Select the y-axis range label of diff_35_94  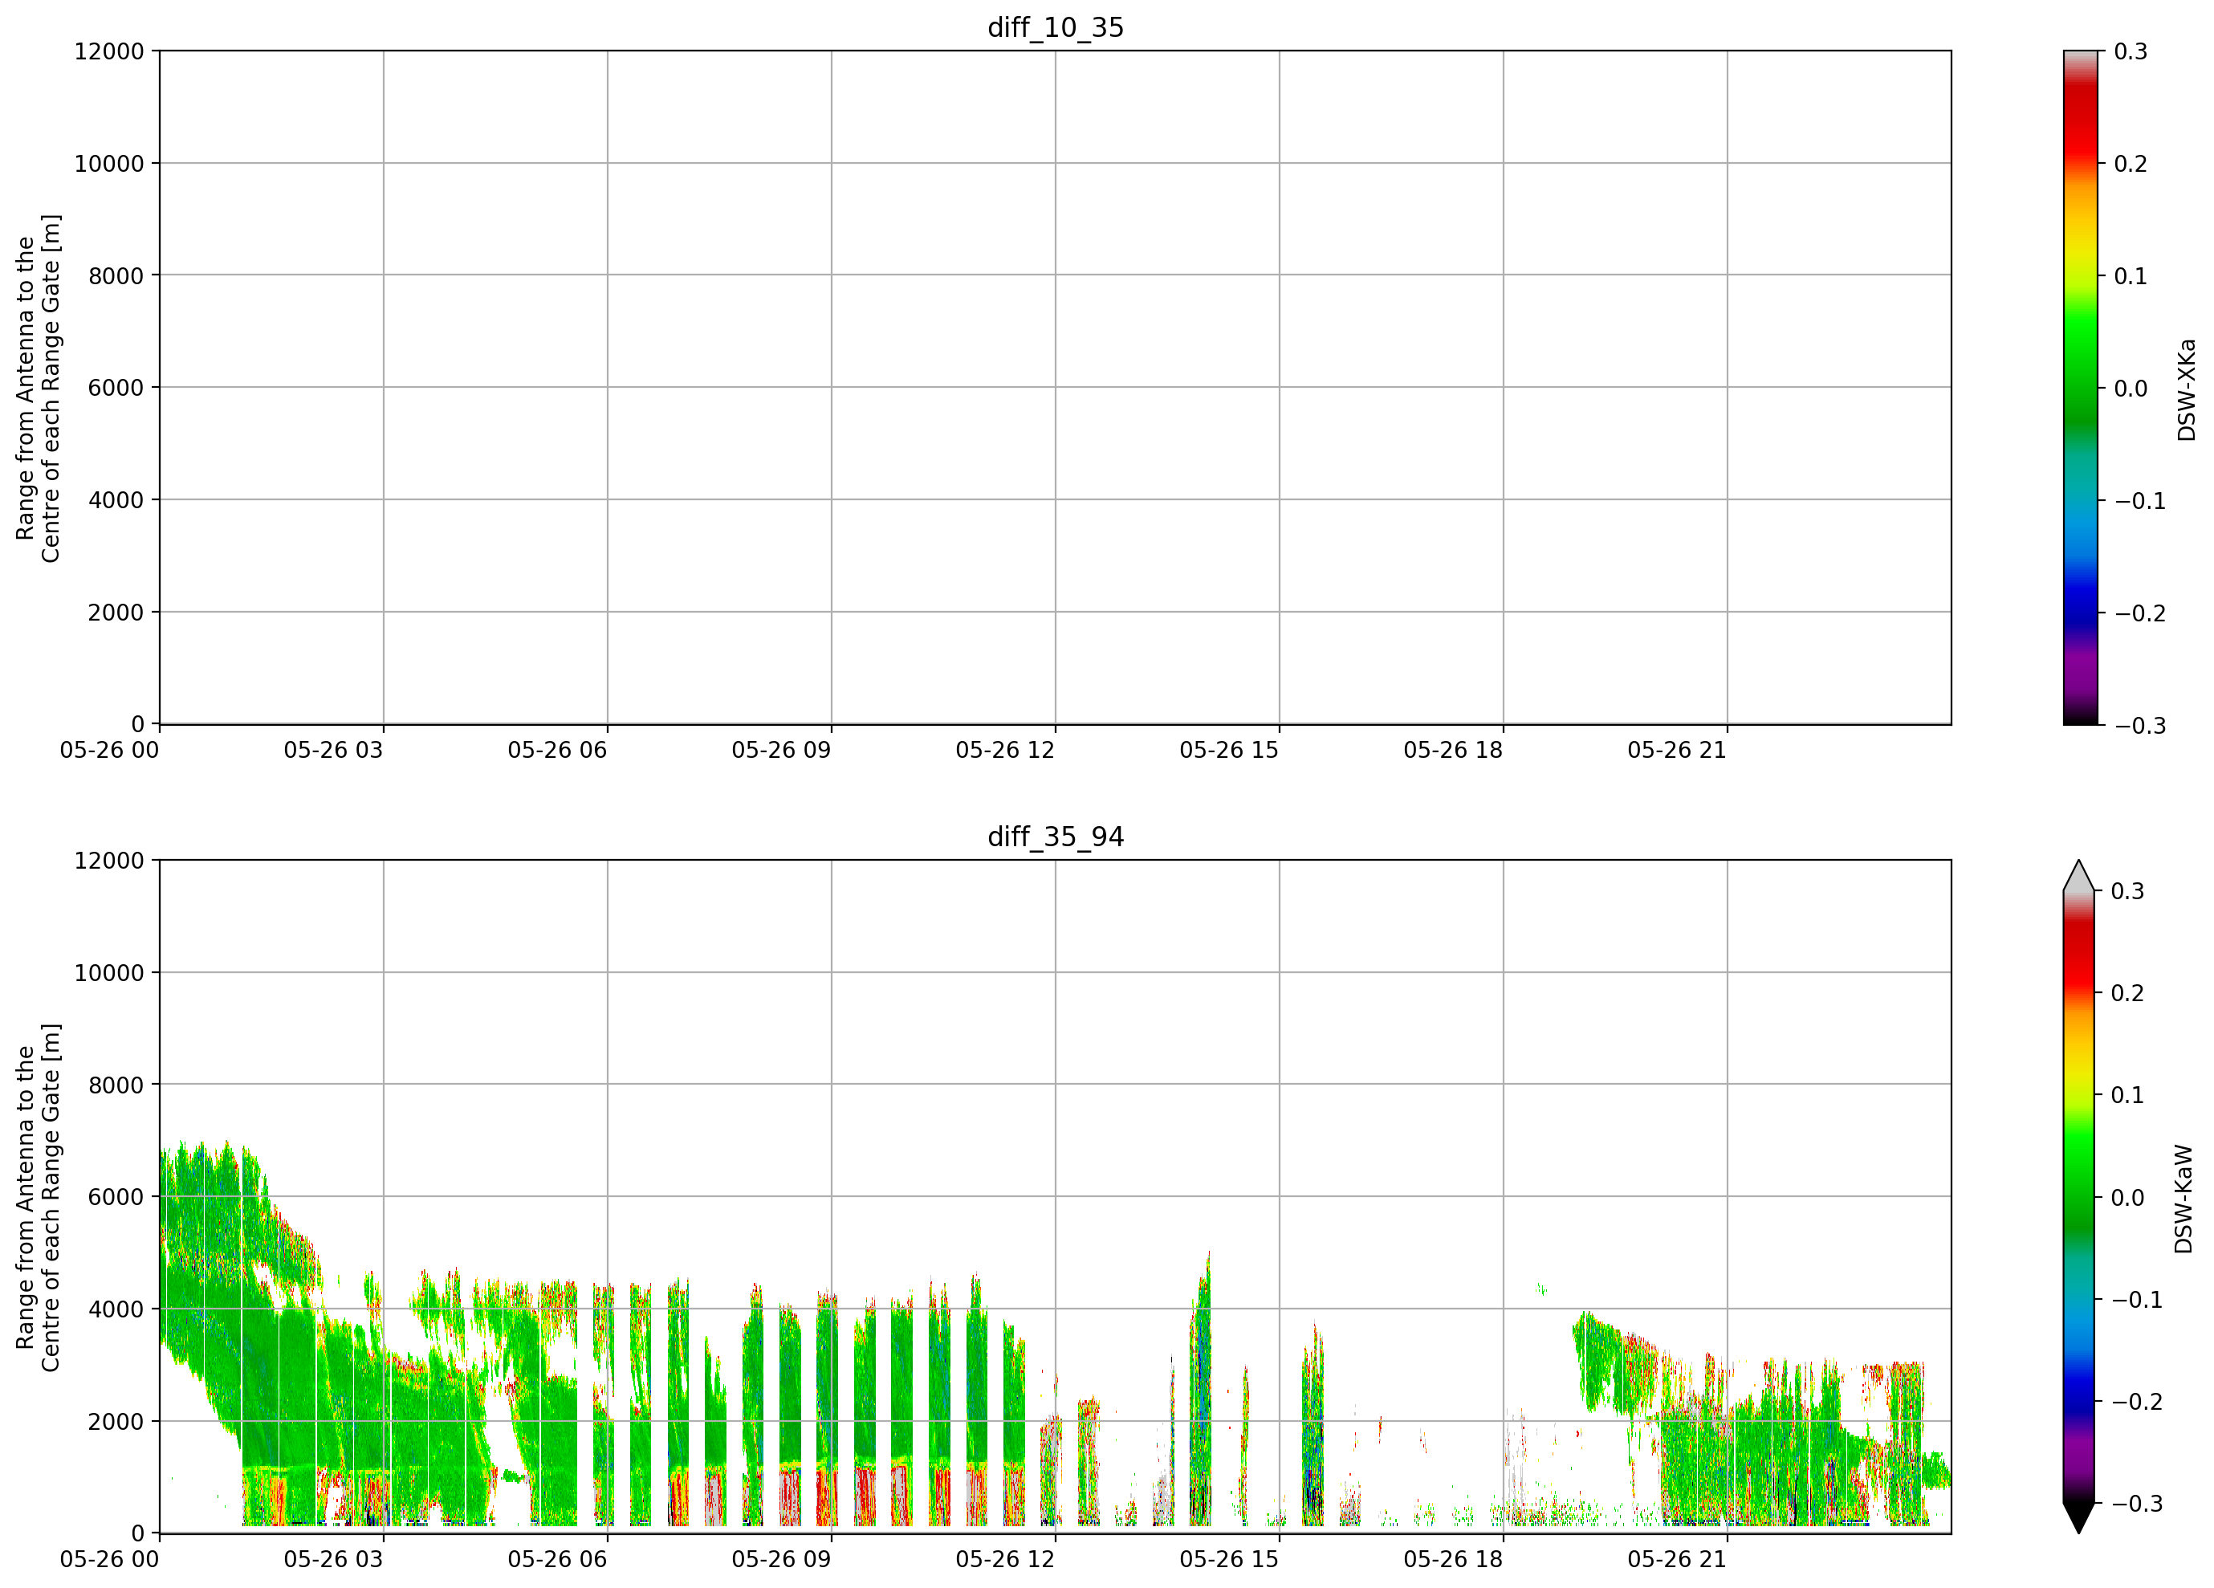click(38, 1198)
